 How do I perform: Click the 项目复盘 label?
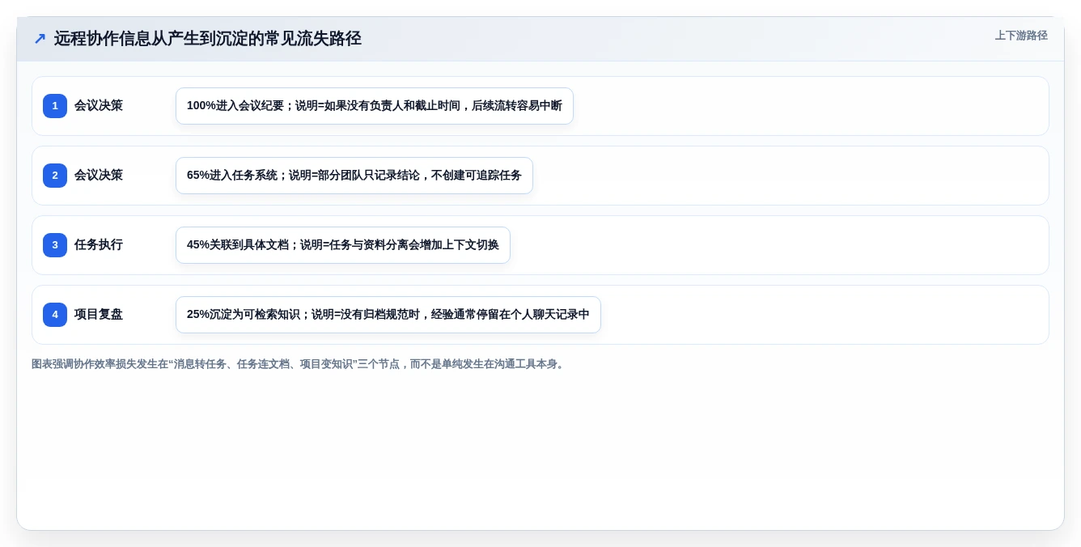click(99, 315)
